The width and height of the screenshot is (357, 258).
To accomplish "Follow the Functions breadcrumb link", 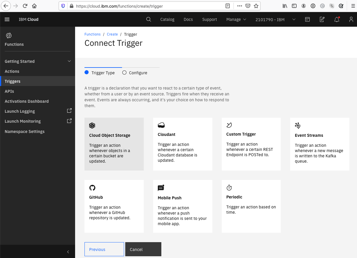I will tap(92, 34).
